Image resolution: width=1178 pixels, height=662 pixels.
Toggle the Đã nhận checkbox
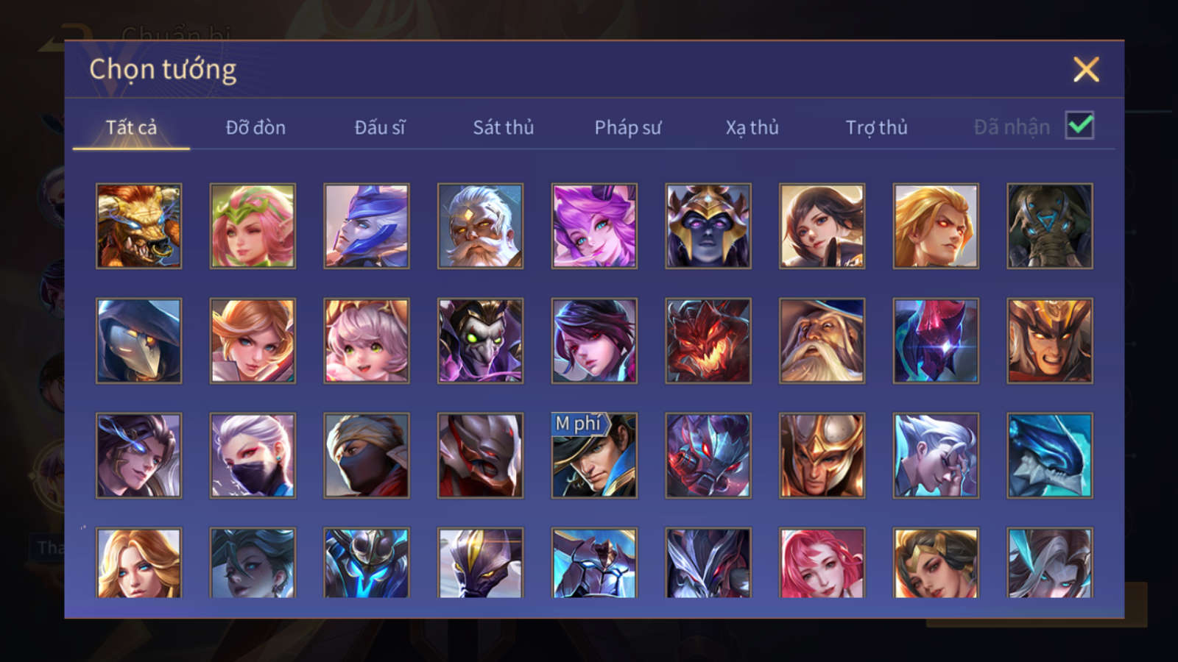[1080, 126]
